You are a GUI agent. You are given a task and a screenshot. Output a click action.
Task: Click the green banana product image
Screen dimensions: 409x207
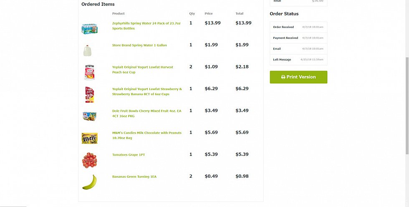89,182
